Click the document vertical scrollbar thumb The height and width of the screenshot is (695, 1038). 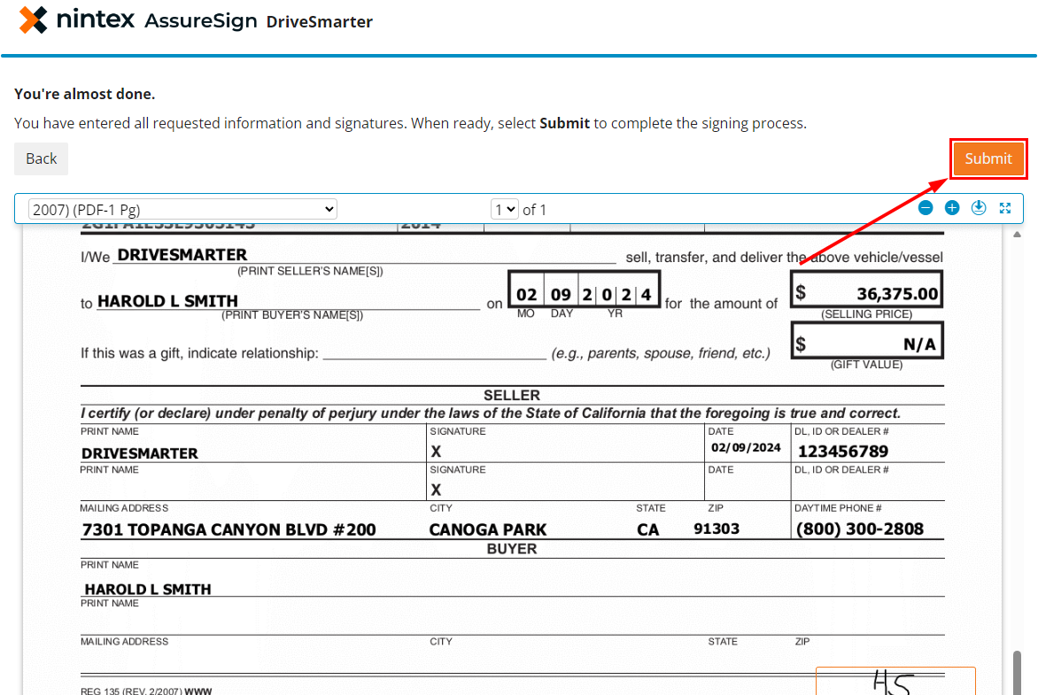(1018, 673)
